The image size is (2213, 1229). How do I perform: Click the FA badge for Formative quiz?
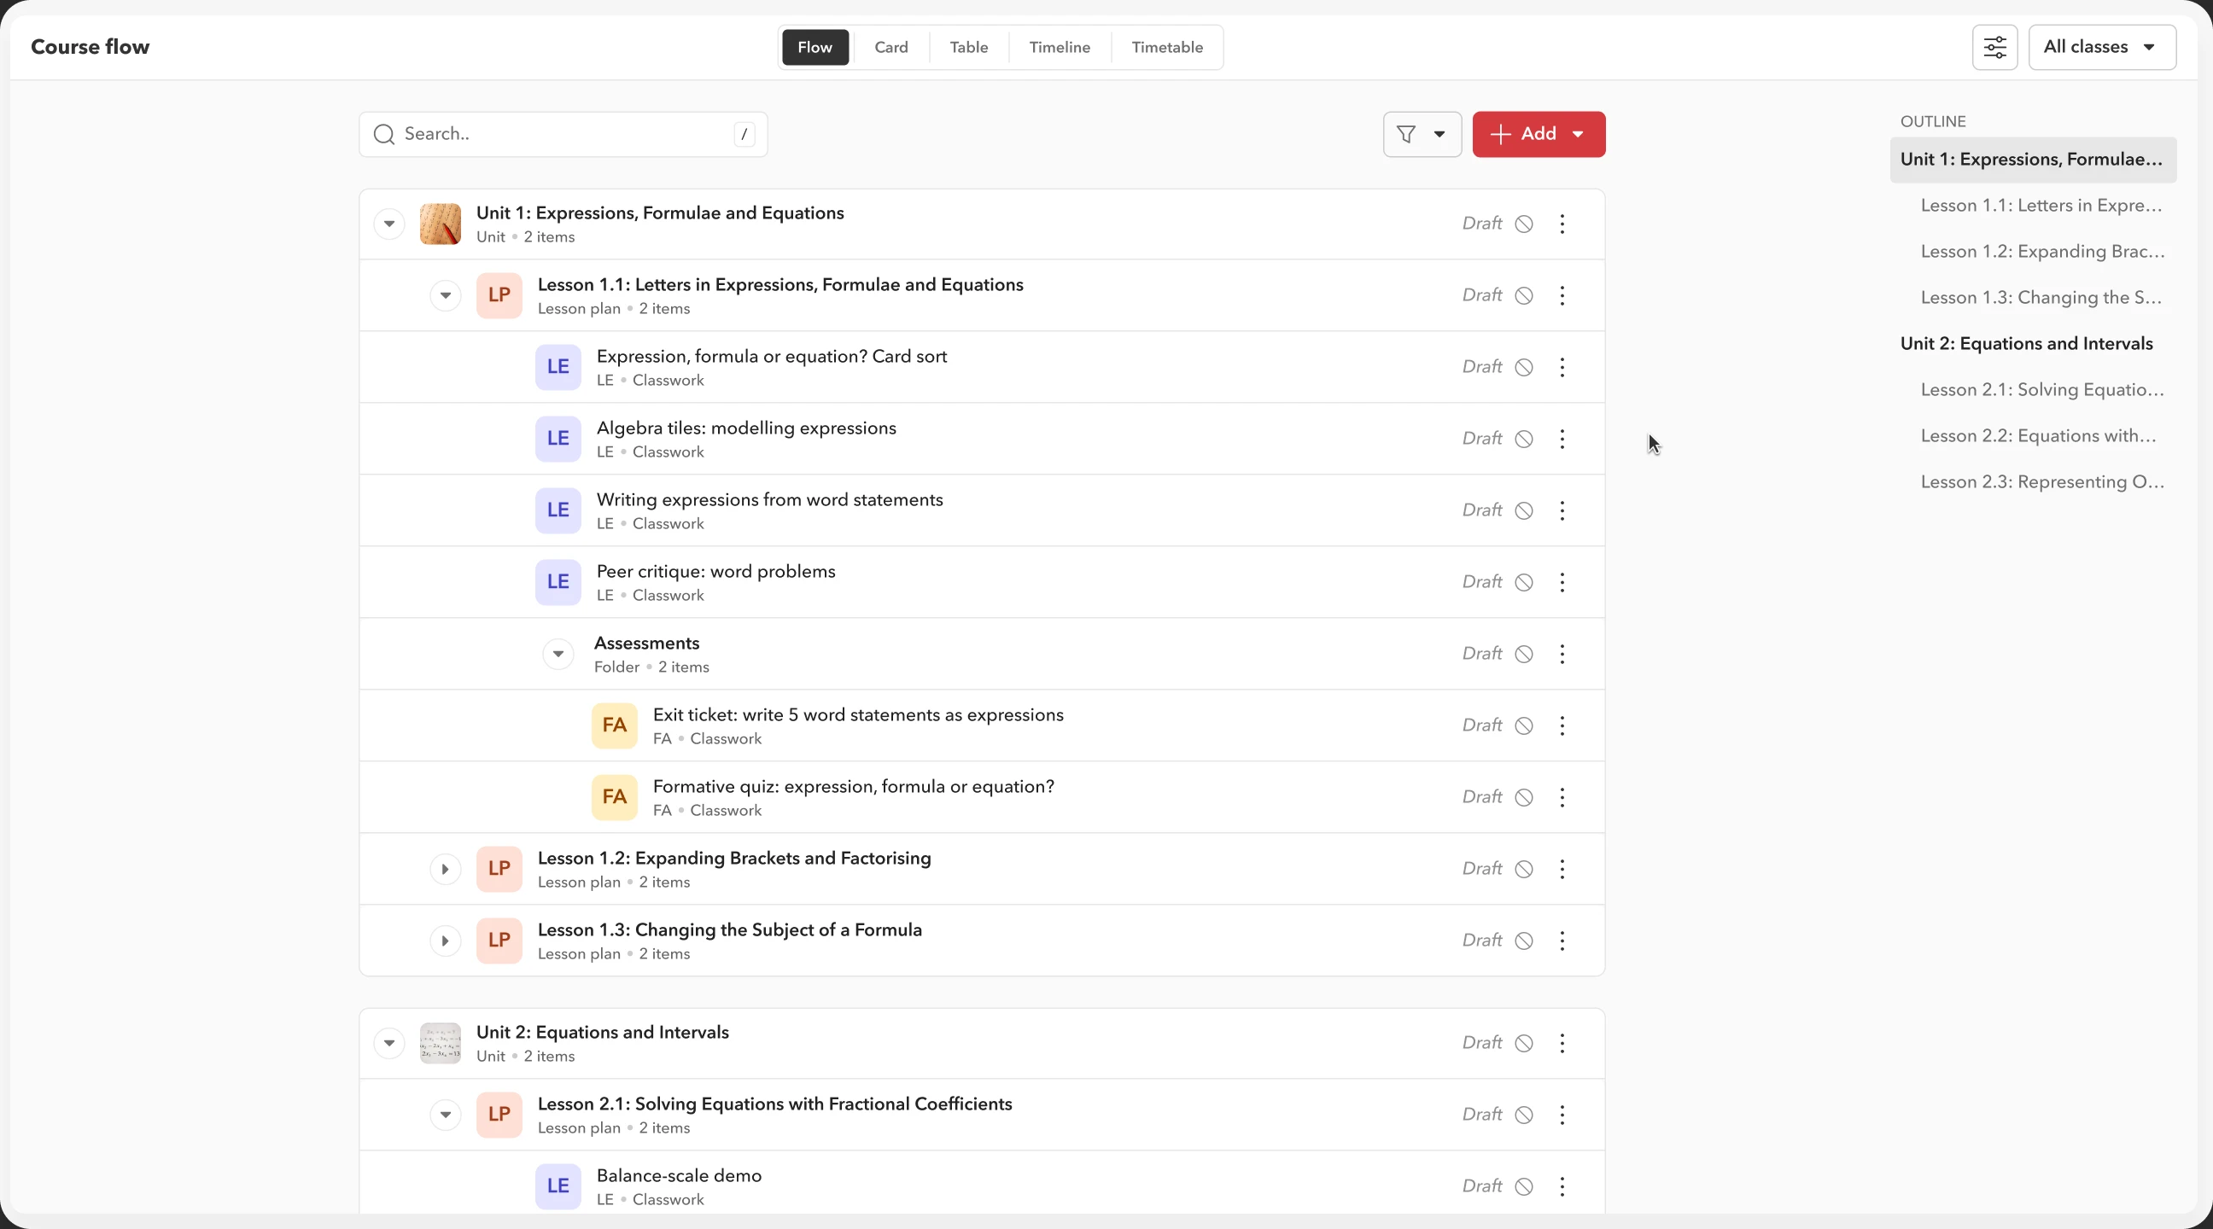coord(614,798)
